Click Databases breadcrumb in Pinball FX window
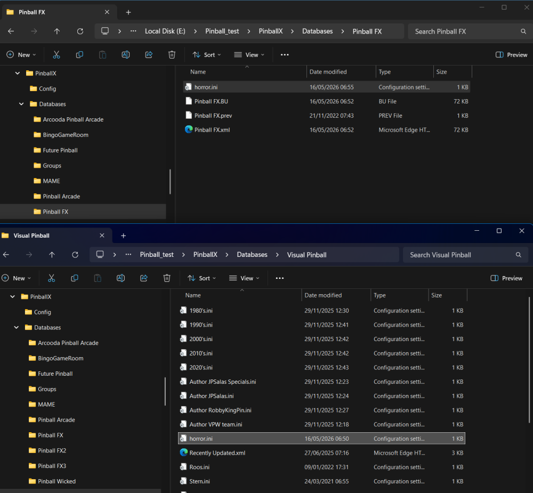Screen dimensions: 533x493 tap(318, 31)
